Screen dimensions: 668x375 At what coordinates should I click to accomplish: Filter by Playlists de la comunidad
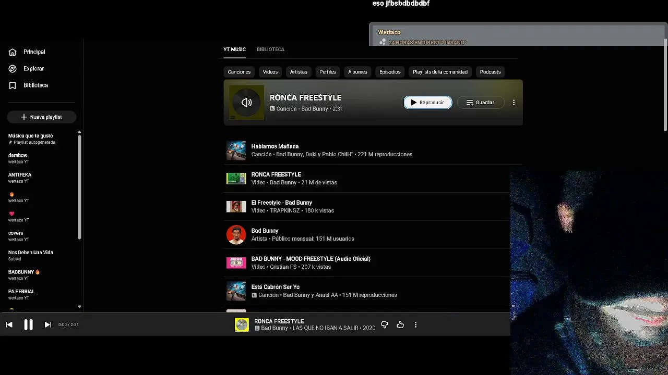tap(440, 72)
